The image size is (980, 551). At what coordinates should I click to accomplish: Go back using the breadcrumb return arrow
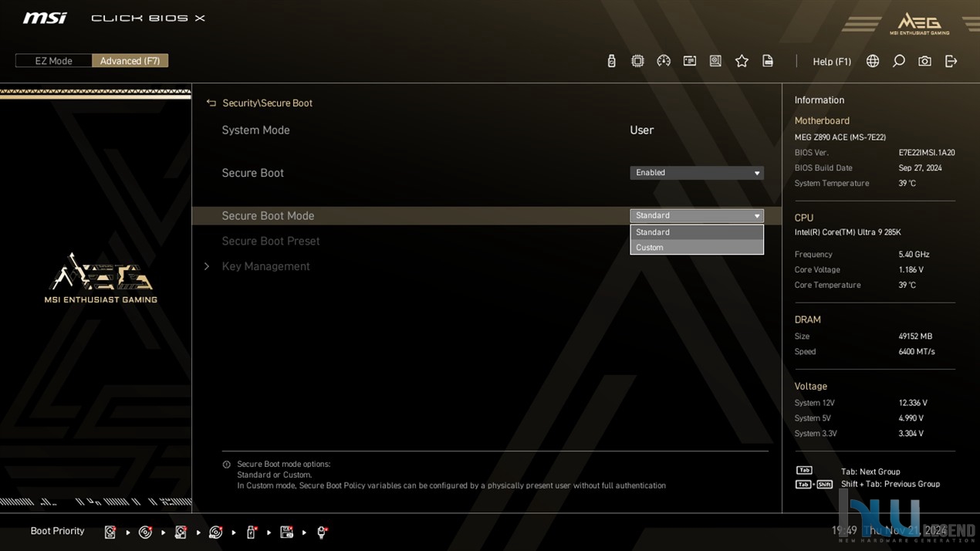click(211, 103)
